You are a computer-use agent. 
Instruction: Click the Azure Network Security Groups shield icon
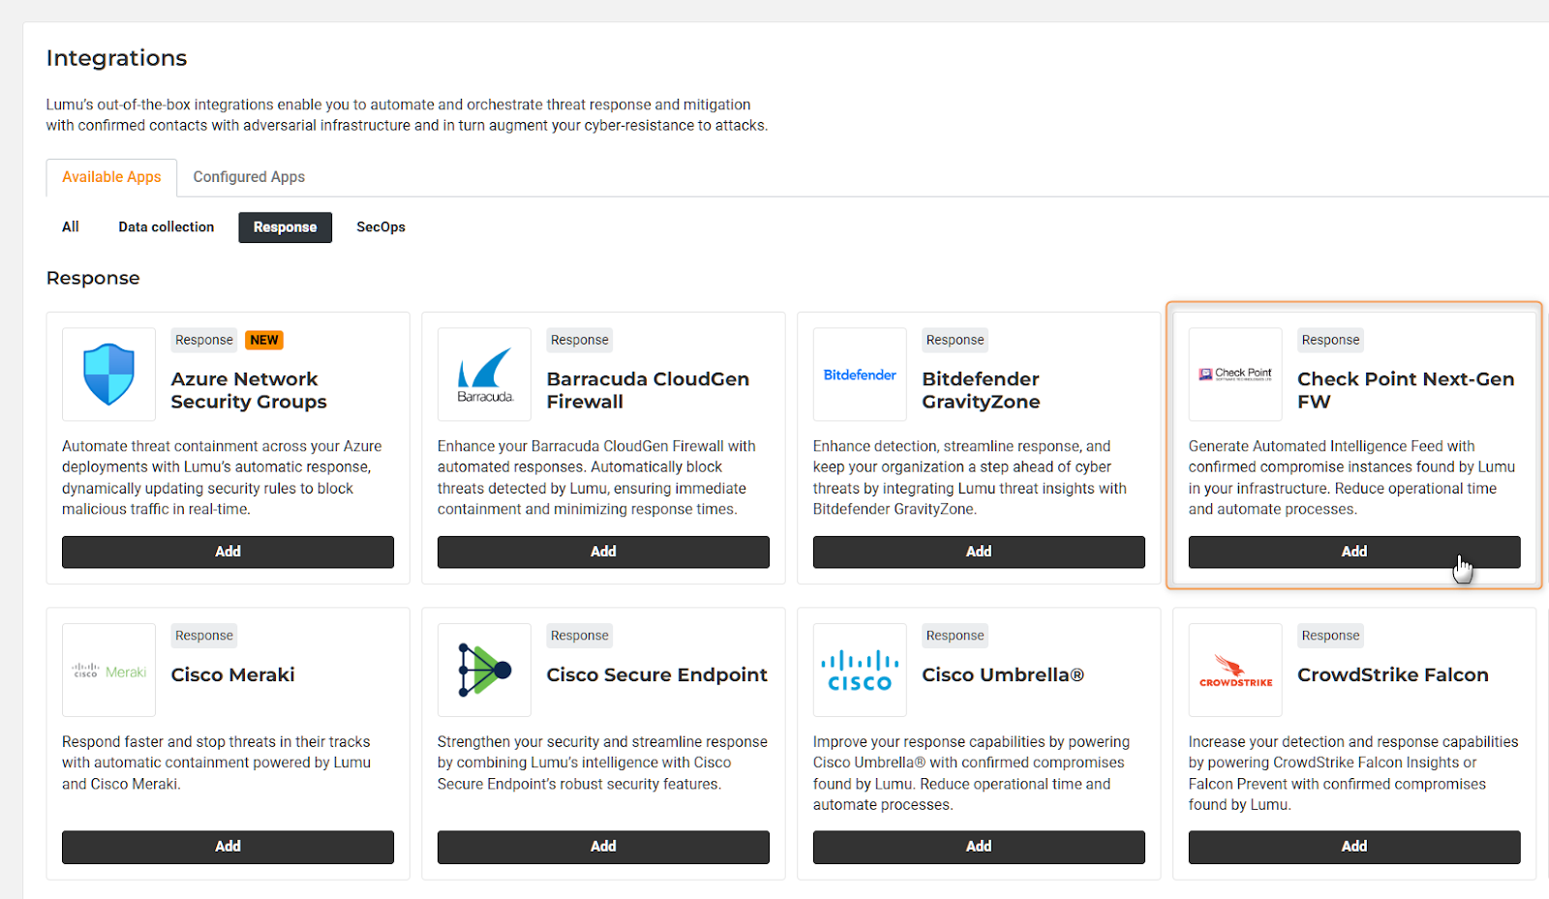tap(108, 375)
